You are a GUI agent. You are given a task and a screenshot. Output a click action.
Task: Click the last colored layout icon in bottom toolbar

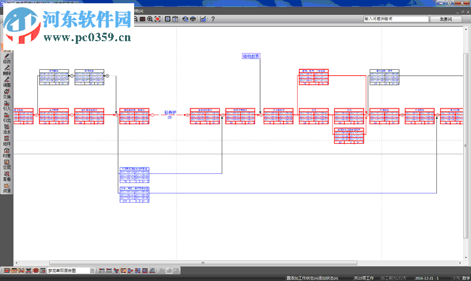pyautogui.click(x=152, y=271)
